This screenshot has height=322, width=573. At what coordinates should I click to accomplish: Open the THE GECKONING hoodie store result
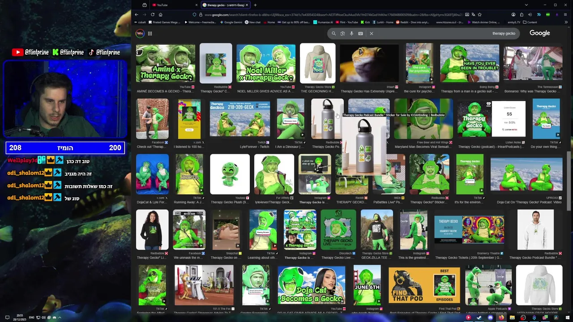[x=317, y=64]
